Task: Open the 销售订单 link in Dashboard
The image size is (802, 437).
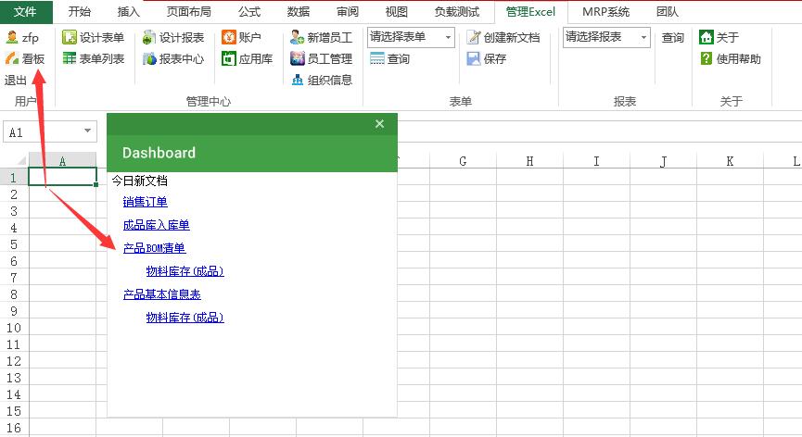Action: point(145,201)
